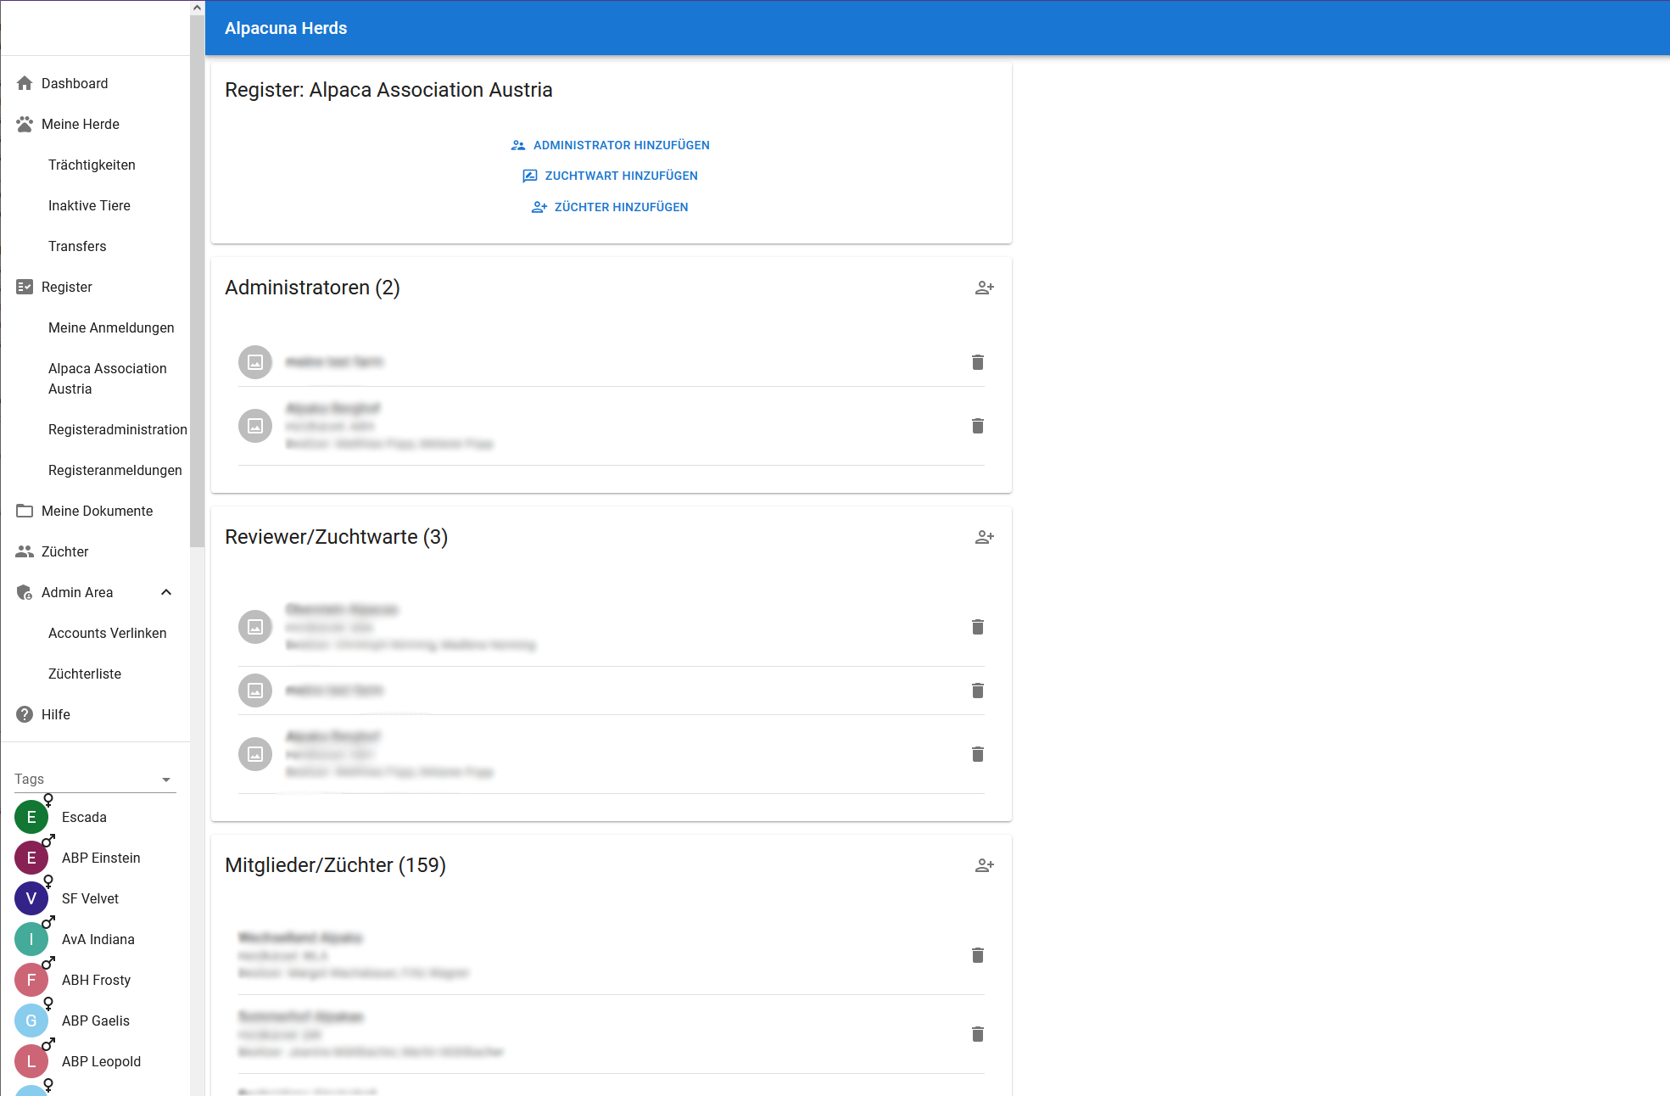Select Alpaca Association Austria in sidebar
This screenshot has width=1670, height=1096.
(95, 378)
